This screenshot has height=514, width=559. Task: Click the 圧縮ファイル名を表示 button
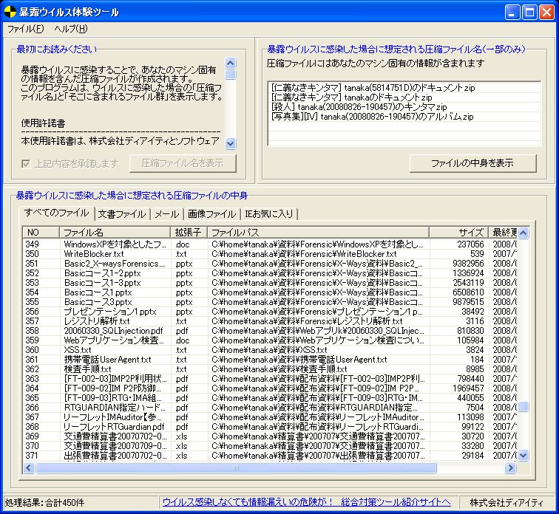[x=183, y=163]
